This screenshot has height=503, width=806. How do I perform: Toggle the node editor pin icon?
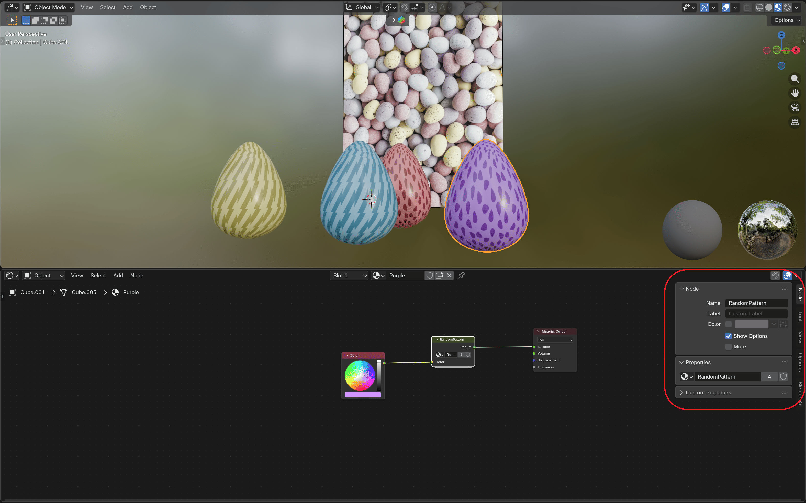point(461,276)
